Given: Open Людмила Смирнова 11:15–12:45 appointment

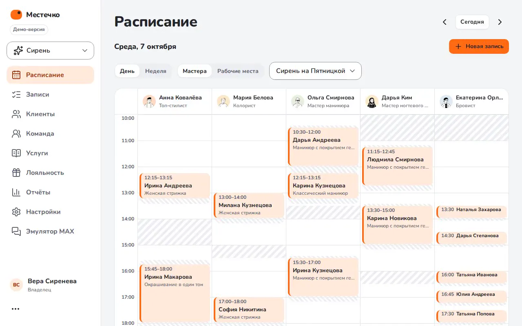Looking at the screenshot, I should click(x=397, y=166).
